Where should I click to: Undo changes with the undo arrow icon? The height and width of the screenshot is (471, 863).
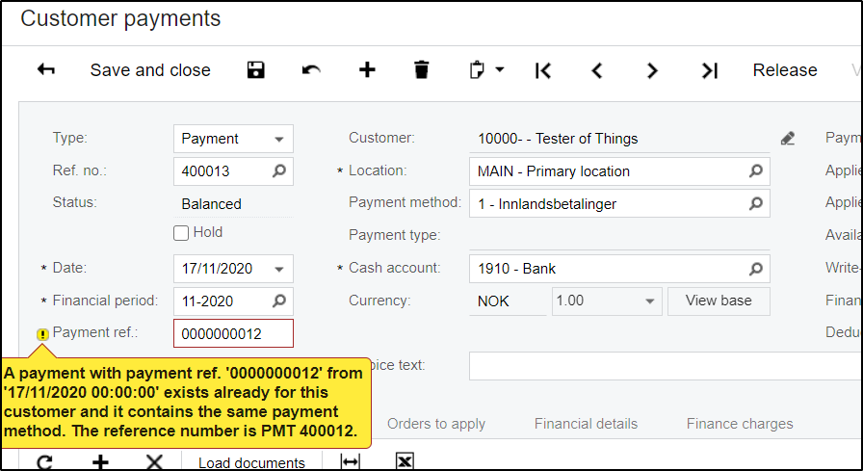(x=311, y=70)
